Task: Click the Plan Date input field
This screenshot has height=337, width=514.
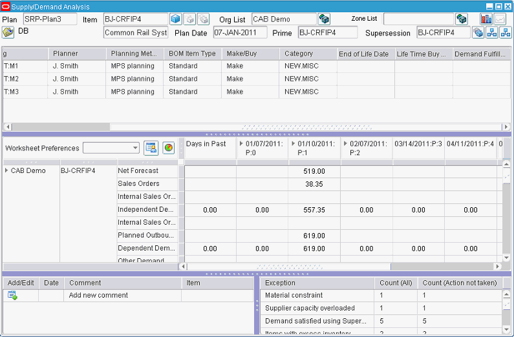Action: (240, 33)
